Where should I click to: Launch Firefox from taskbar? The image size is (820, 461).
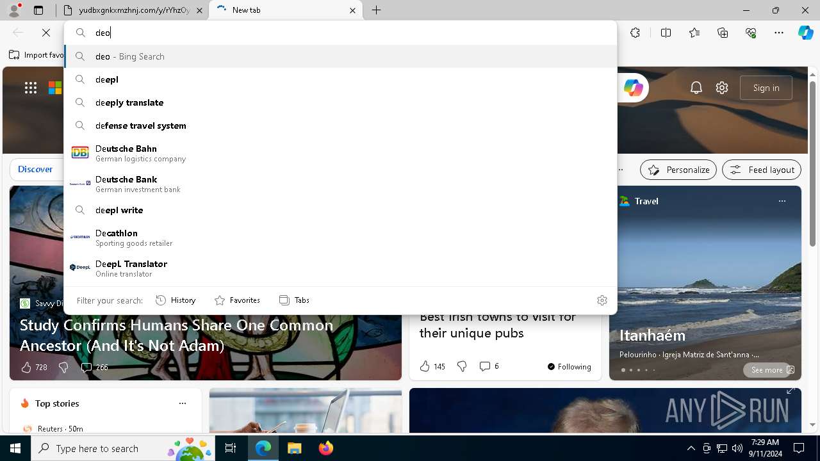tap(325, 448)
